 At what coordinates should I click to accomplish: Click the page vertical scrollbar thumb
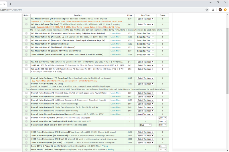(x=227, y=61)
